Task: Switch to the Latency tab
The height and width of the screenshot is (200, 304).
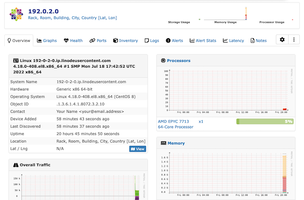Action: (x=233, y=41)
